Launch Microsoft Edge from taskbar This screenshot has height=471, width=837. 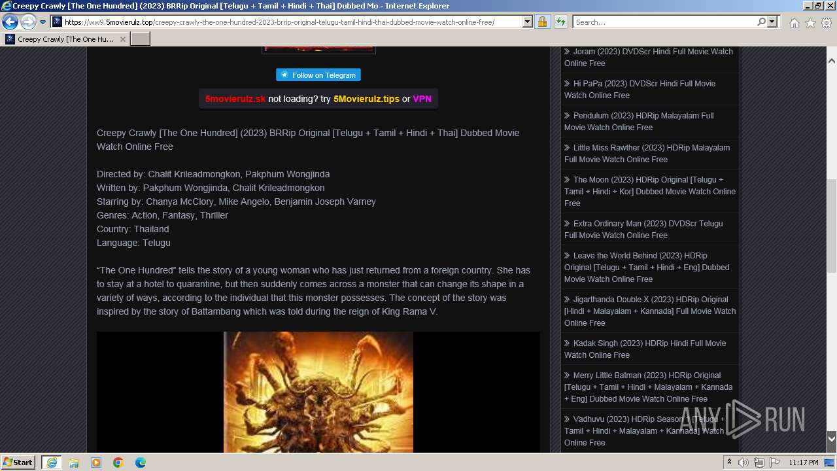click(x=141, y=462)
